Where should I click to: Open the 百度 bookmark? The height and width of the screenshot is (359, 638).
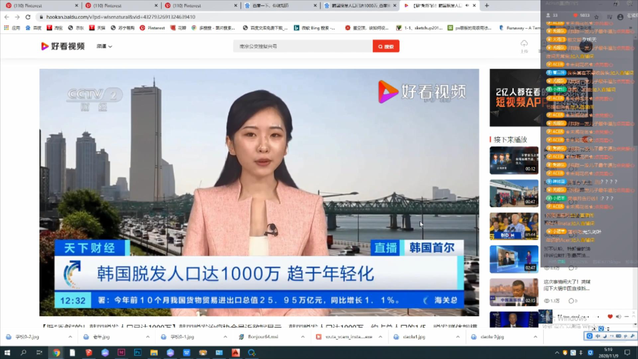[x=34, y=28]
